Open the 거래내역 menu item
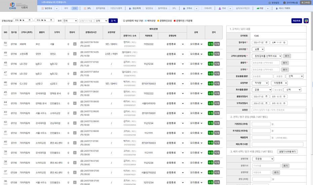Image resolution: width=313 pixels, height=185 pixels. click(208, 8)
